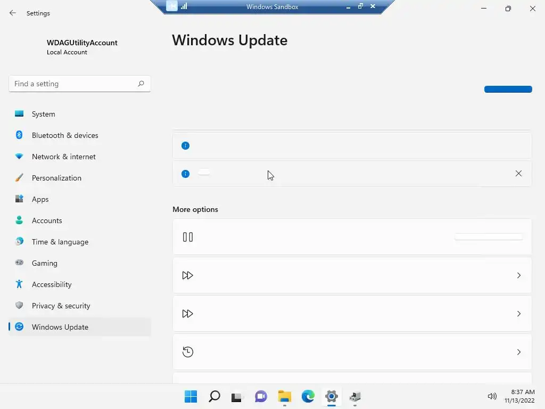Click the volume speaker tray icon
This screenshot has width=545, height=409.
492,396
